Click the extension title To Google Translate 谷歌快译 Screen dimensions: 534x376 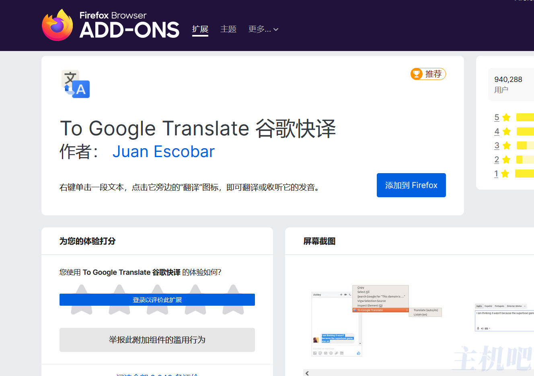coord(198,129)
